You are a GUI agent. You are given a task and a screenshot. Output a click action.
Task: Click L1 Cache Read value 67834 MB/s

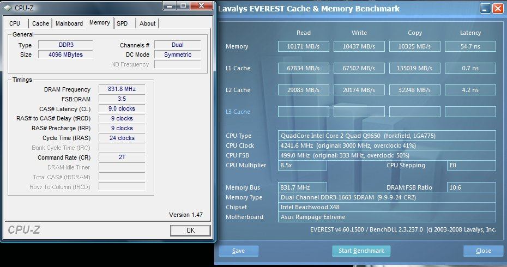[x=303, y=68]
